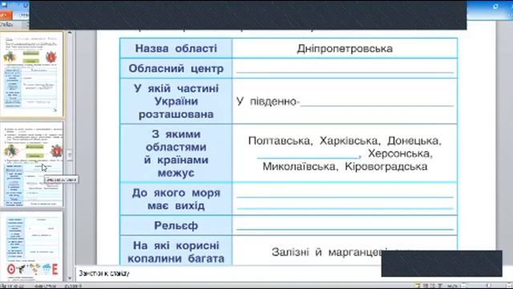Select the second slide thumbnail with bee picture
Screen dimensions: 513x289
32,165
